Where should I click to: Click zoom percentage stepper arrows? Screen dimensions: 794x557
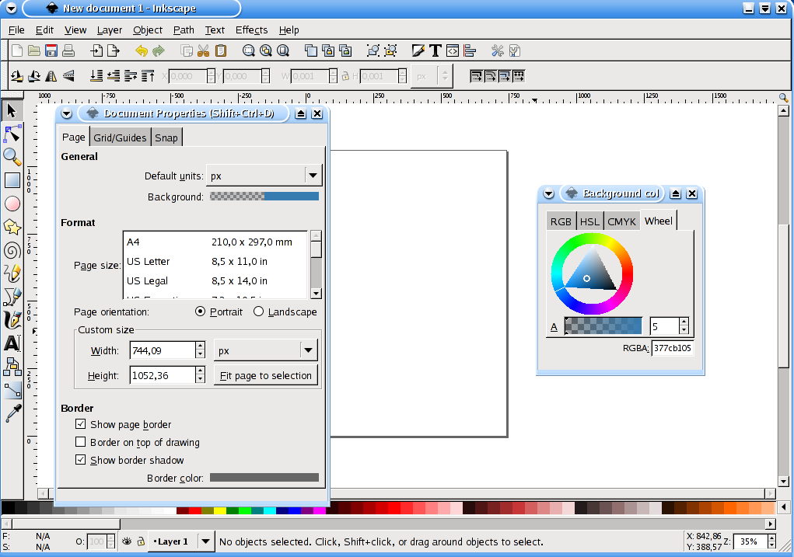[x=771, y=541]
